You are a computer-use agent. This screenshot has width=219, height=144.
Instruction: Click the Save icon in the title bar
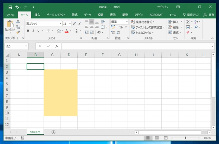coord(10,7)
